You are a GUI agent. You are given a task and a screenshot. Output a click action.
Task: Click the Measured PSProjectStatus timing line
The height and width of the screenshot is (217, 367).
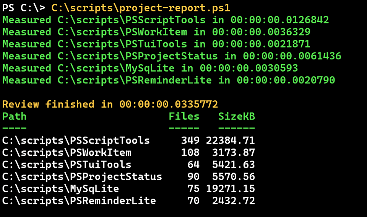coord(172,56)
